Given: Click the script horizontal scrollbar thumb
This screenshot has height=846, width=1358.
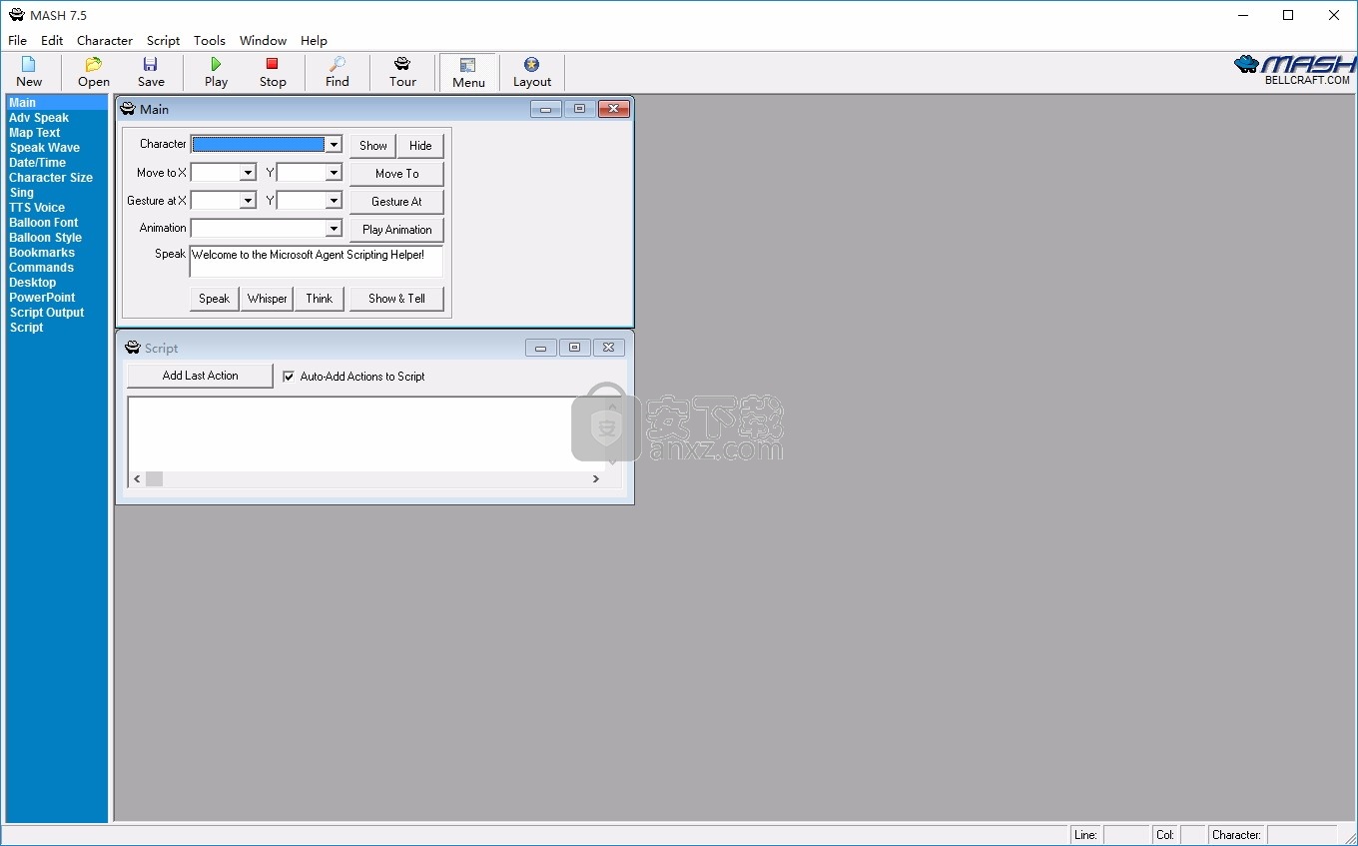Looking at the screenshot, I should click(155, 479).
